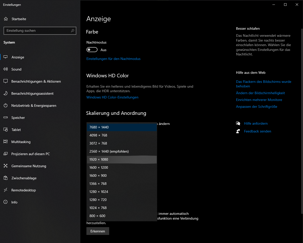Click the Projizieren auf diesen PC icon
The width and height of the screenshot is (303, 243).
[x=6, y=154]
